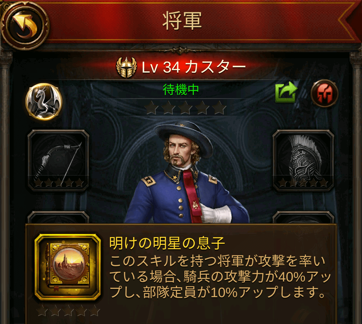The width and height of the screenshot is (362, 324).
Task: Click the 待機中 status text
Action: point(181,90)
